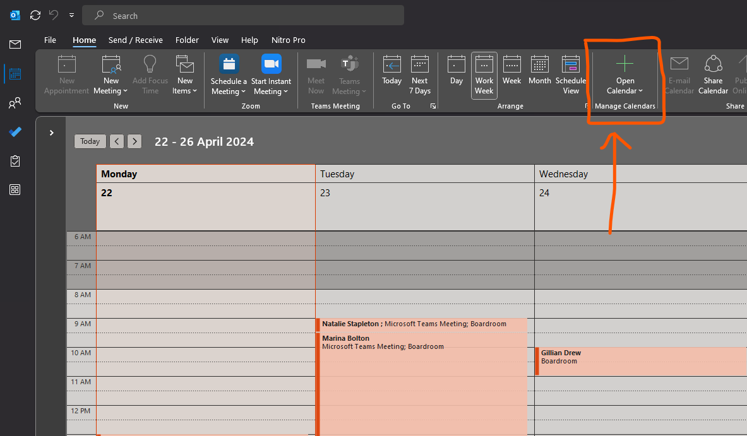Go to next week with forward arrow
The image size is (747, 436).
(134, 141)
